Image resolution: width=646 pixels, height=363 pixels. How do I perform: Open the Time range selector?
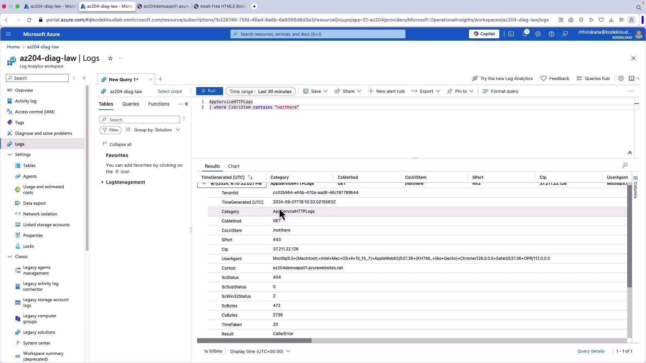point(260,91)
